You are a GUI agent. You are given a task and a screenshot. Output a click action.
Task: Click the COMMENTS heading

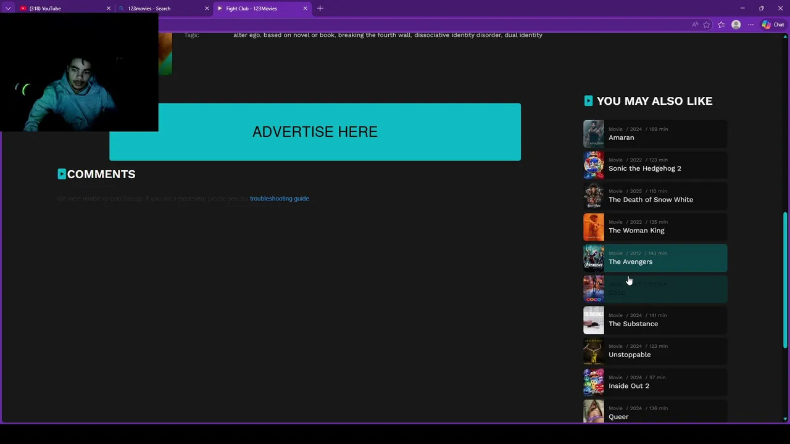coord(101,175)
